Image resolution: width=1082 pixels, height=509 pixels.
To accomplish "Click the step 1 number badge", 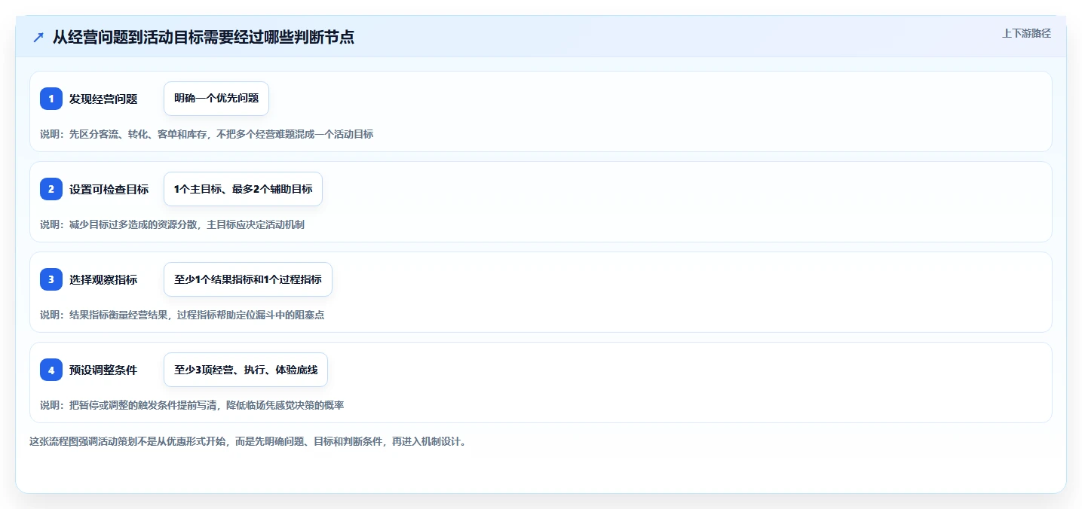I will point(51,99).
